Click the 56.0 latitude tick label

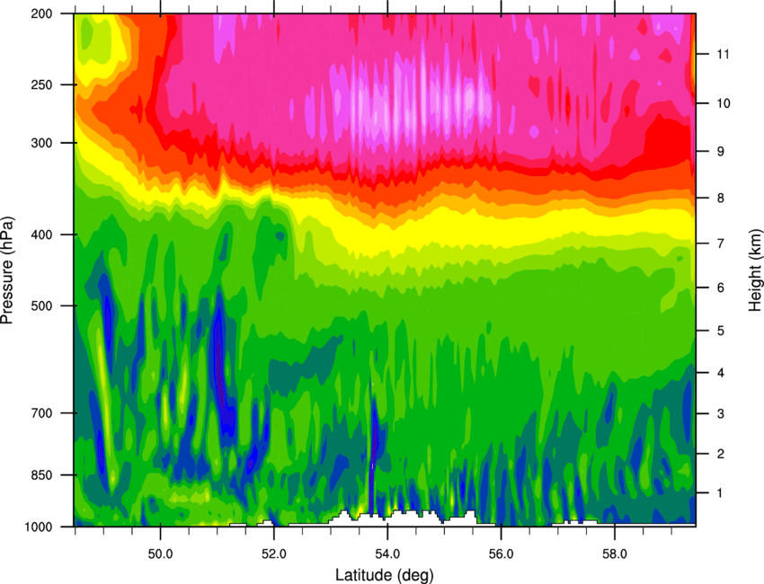(x=501, y=553)
